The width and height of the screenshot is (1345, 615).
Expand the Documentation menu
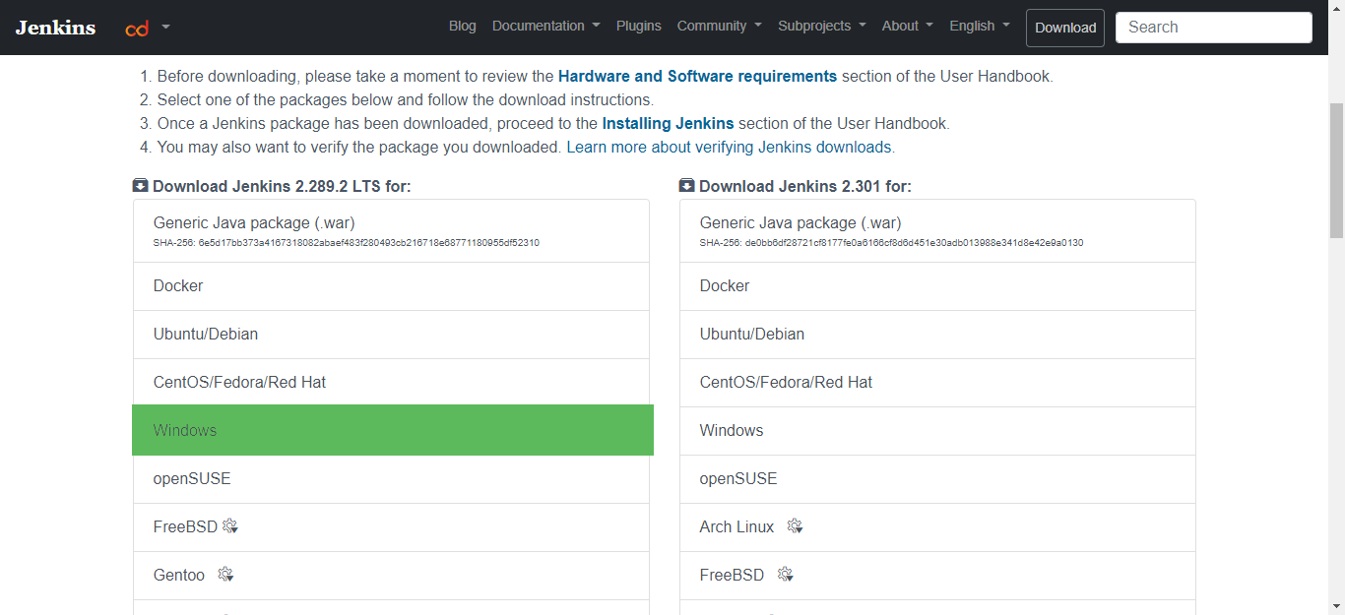click(545, 27)
